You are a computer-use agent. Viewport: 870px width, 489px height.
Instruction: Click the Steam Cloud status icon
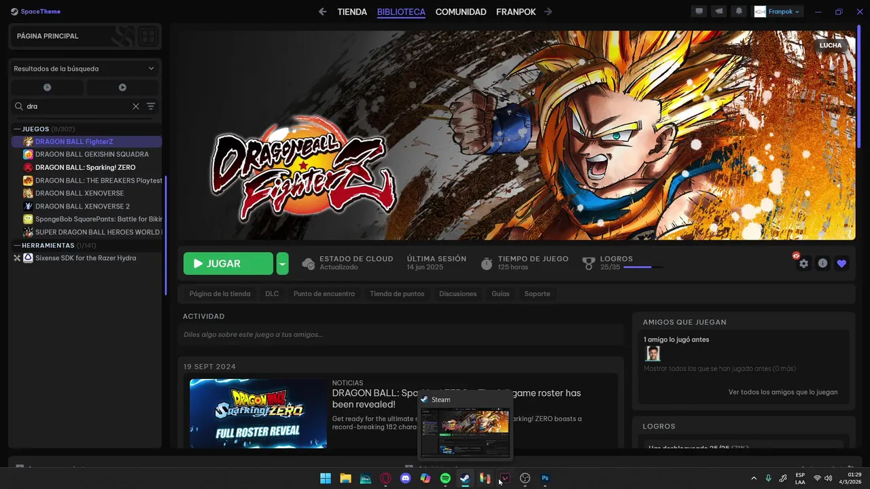(x=308, y=264)
